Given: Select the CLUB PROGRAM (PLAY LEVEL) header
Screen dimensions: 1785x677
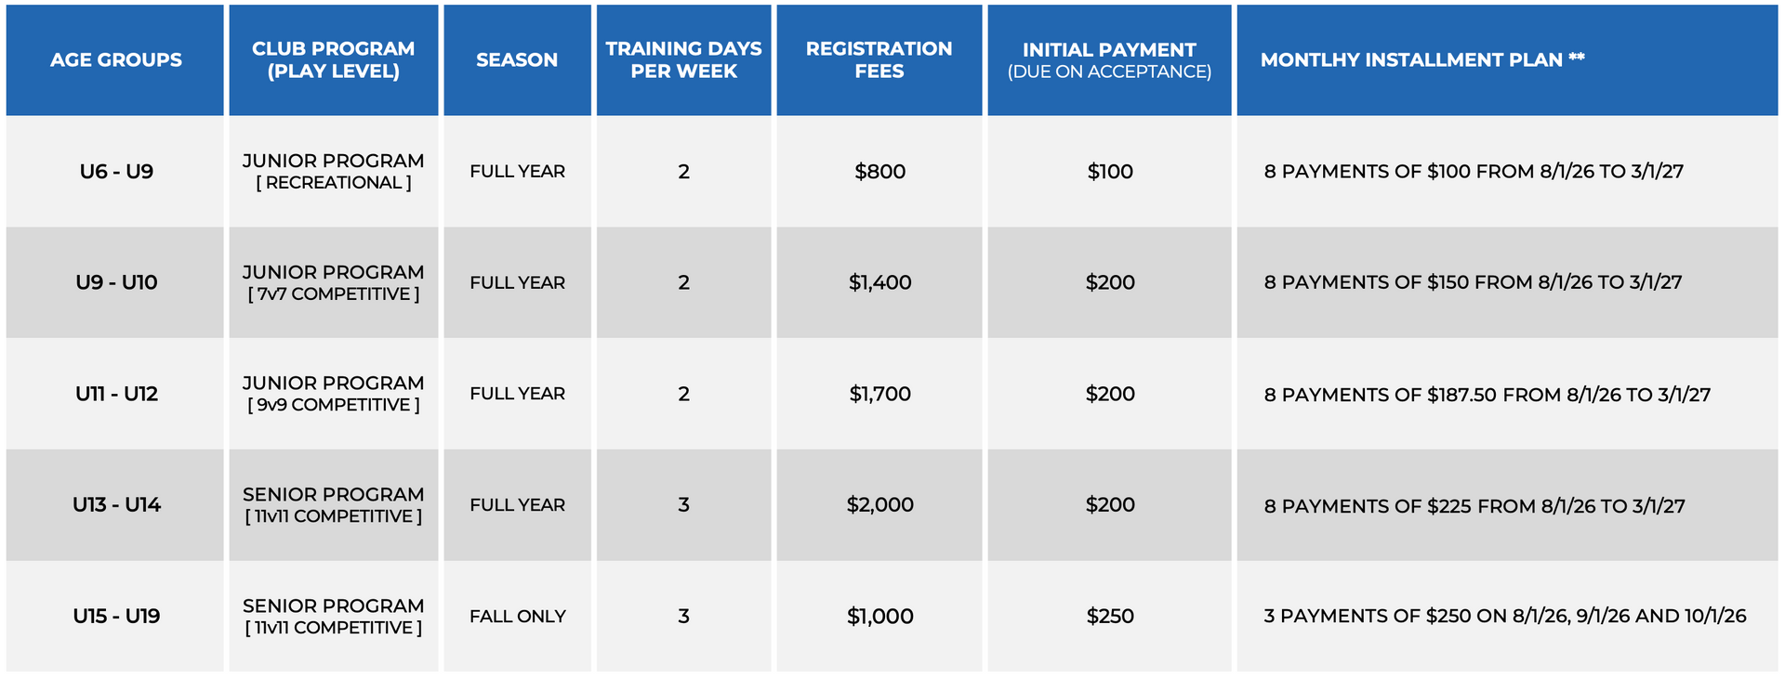Looking at the screenshot, I should tap(334, 60).
